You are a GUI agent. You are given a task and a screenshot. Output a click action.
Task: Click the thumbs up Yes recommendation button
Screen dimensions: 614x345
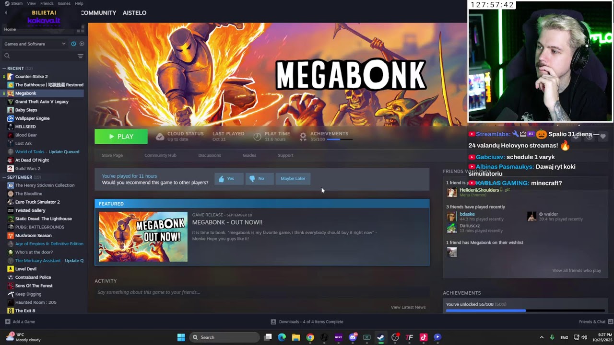pyautogui.click(x=229, y=179)
